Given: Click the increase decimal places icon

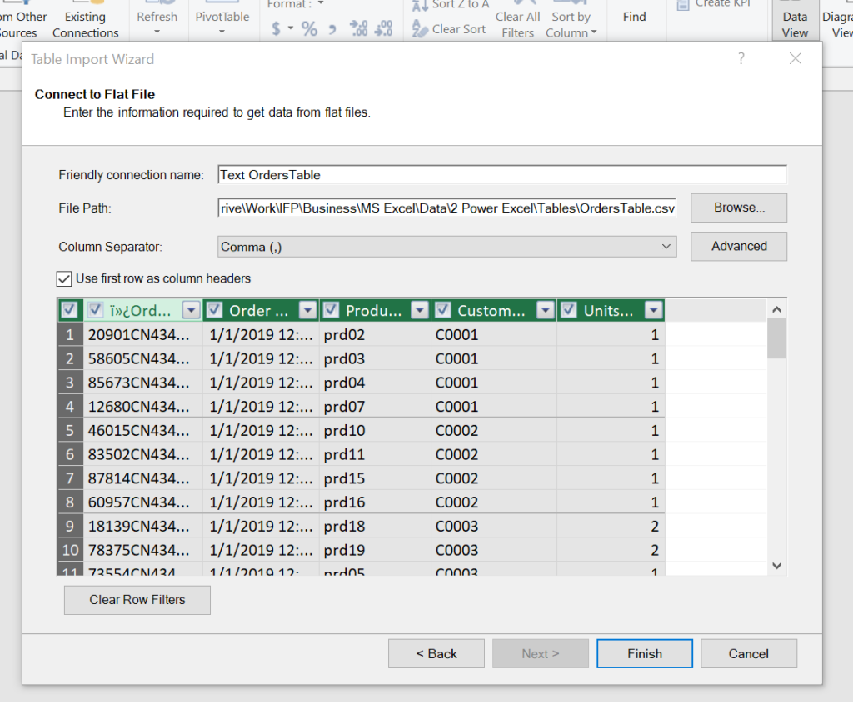Looking at the screenshot, I should [358, 29].
